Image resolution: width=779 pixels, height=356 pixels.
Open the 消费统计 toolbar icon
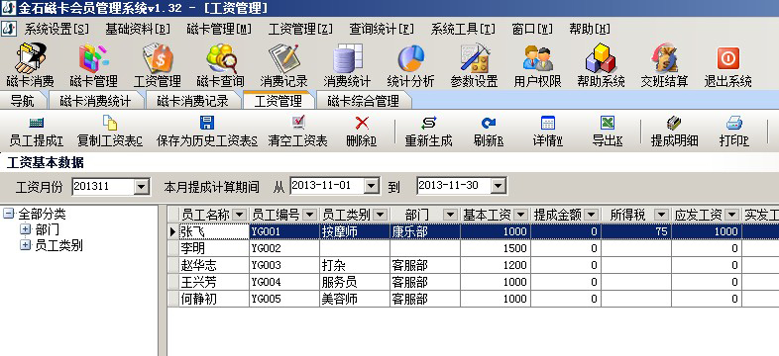(x=347, y=65)
